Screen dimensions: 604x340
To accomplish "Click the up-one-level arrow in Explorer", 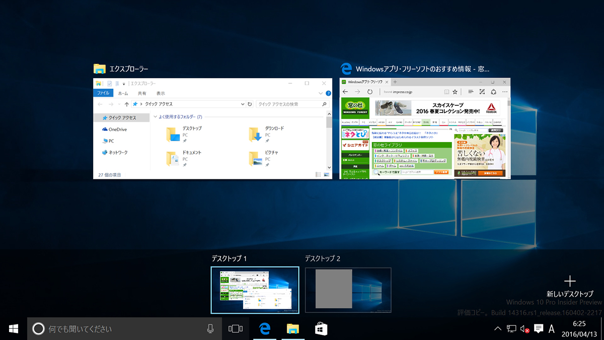I will pyautogui.click(x=126, y=104).
